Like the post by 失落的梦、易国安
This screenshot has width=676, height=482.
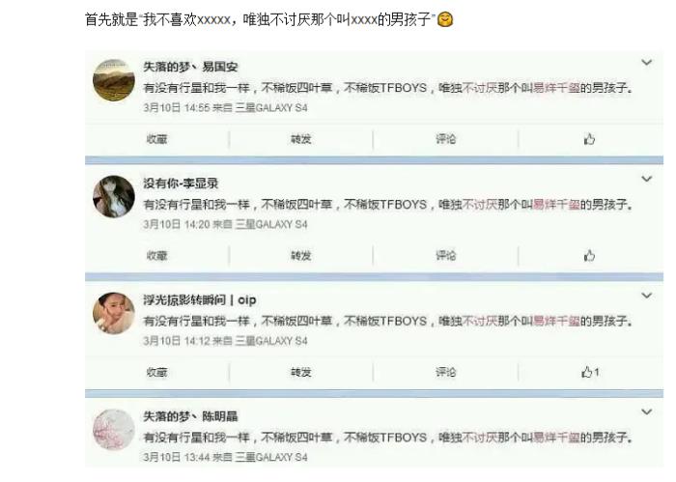[589, 139]
